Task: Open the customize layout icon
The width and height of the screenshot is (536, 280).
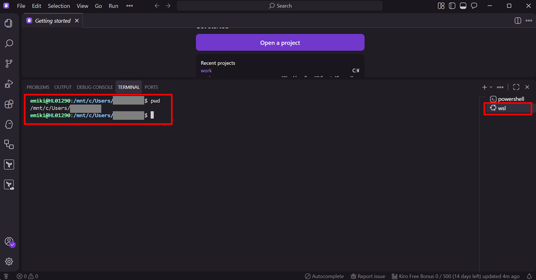Action: coord(441,6)
